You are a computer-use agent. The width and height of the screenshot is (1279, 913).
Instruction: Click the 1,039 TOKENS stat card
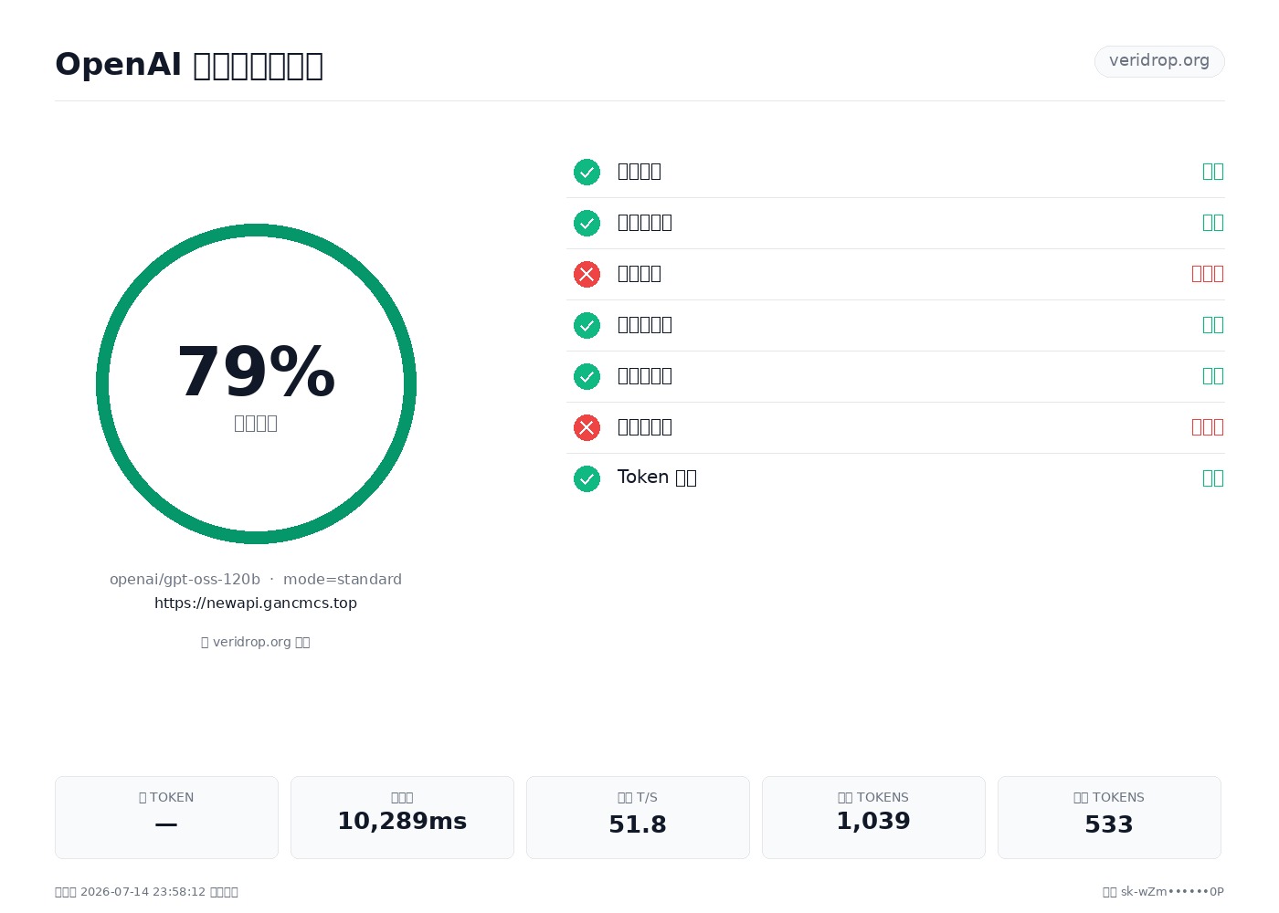[x=873, y=817]
